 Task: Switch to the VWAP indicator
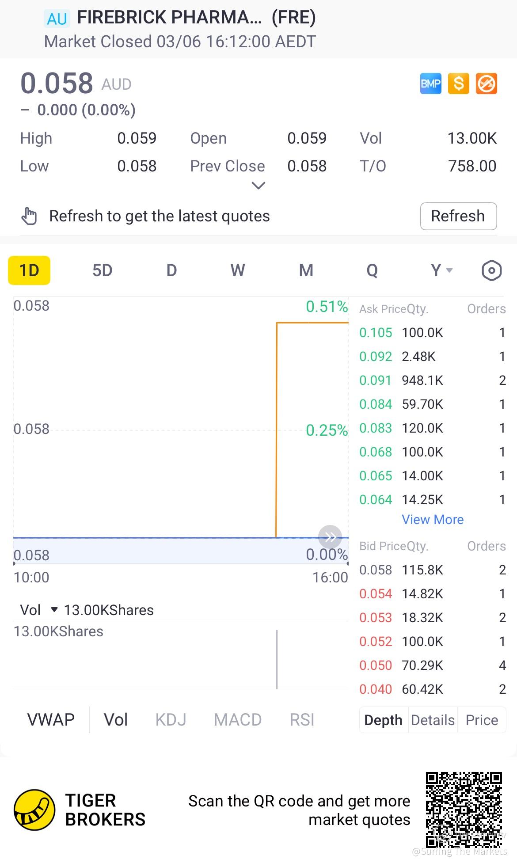click(51, 720)
